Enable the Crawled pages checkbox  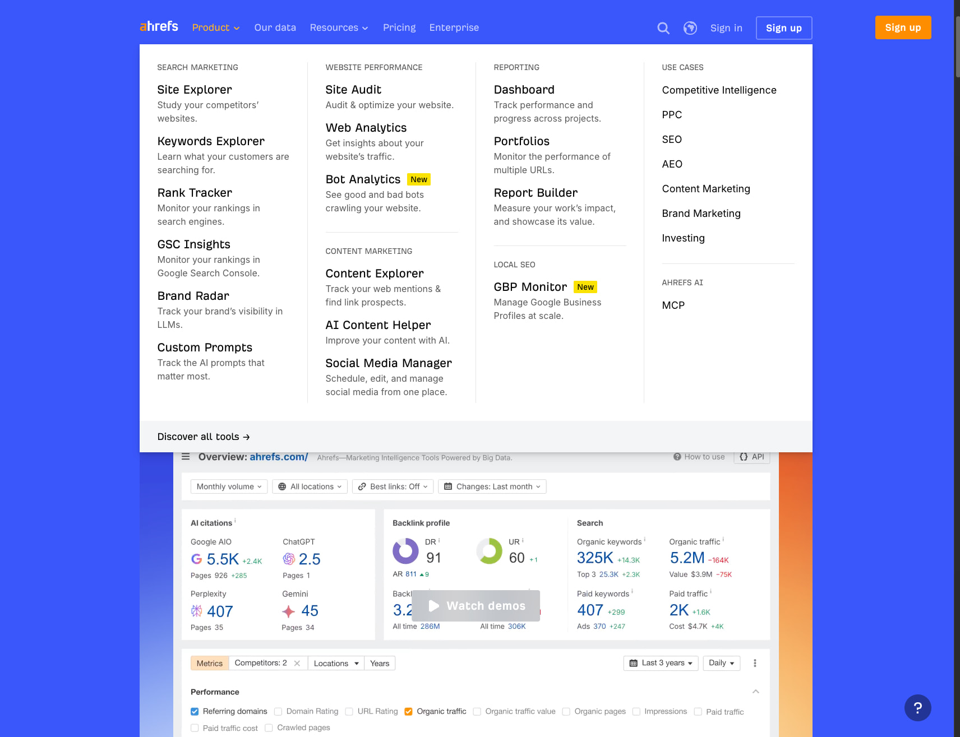tap(269, 728)
